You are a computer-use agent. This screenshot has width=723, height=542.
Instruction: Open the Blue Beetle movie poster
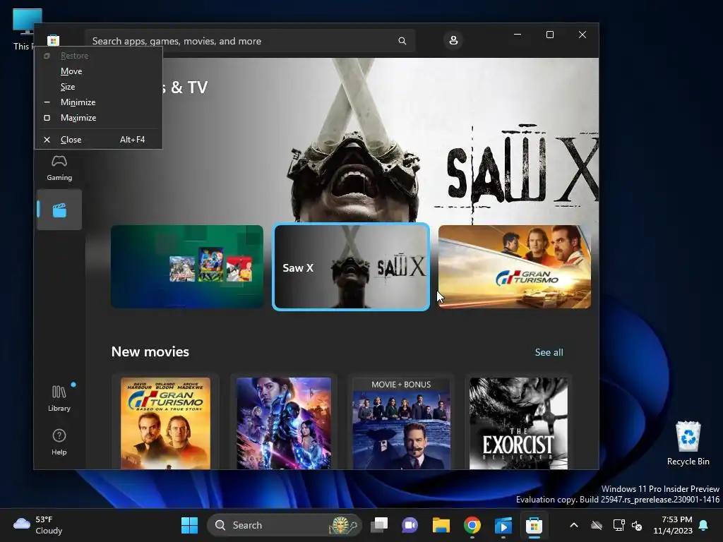284,423
